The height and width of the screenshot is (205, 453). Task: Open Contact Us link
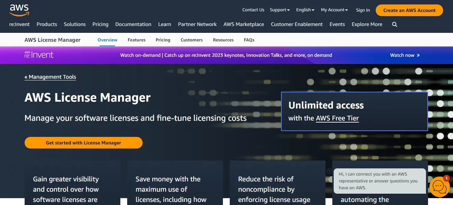click(x=253, y=10)
